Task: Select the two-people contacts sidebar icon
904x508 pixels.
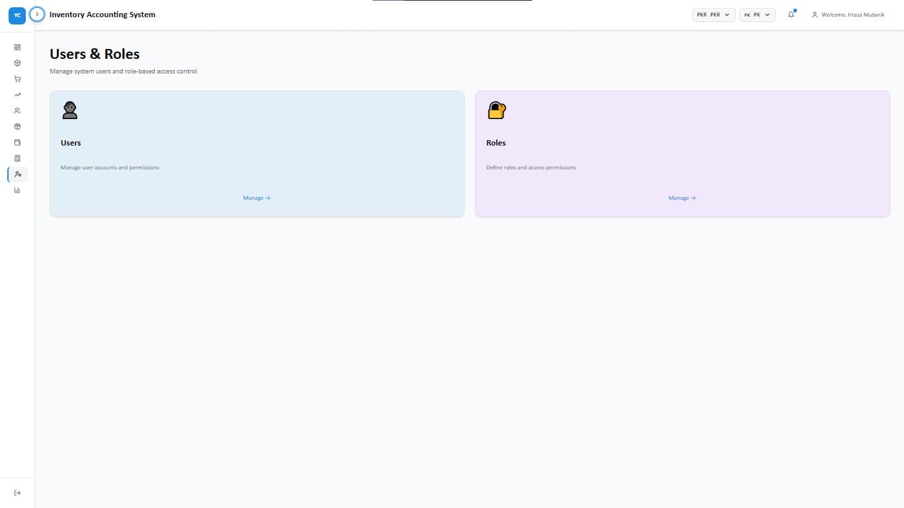Action: pos(17,110)
